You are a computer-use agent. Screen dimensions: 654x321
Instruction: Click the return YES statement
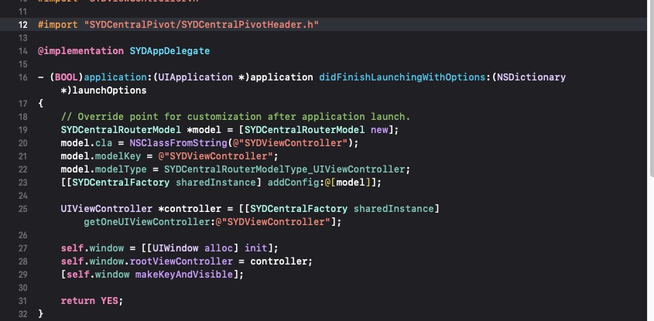click(x=91, y=301)
